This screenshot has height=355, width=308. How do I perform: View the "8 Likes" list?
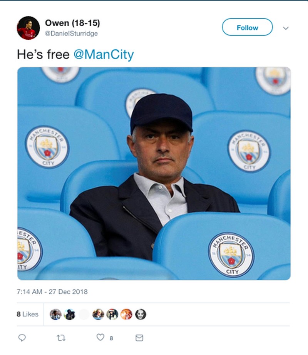(27, 314)
